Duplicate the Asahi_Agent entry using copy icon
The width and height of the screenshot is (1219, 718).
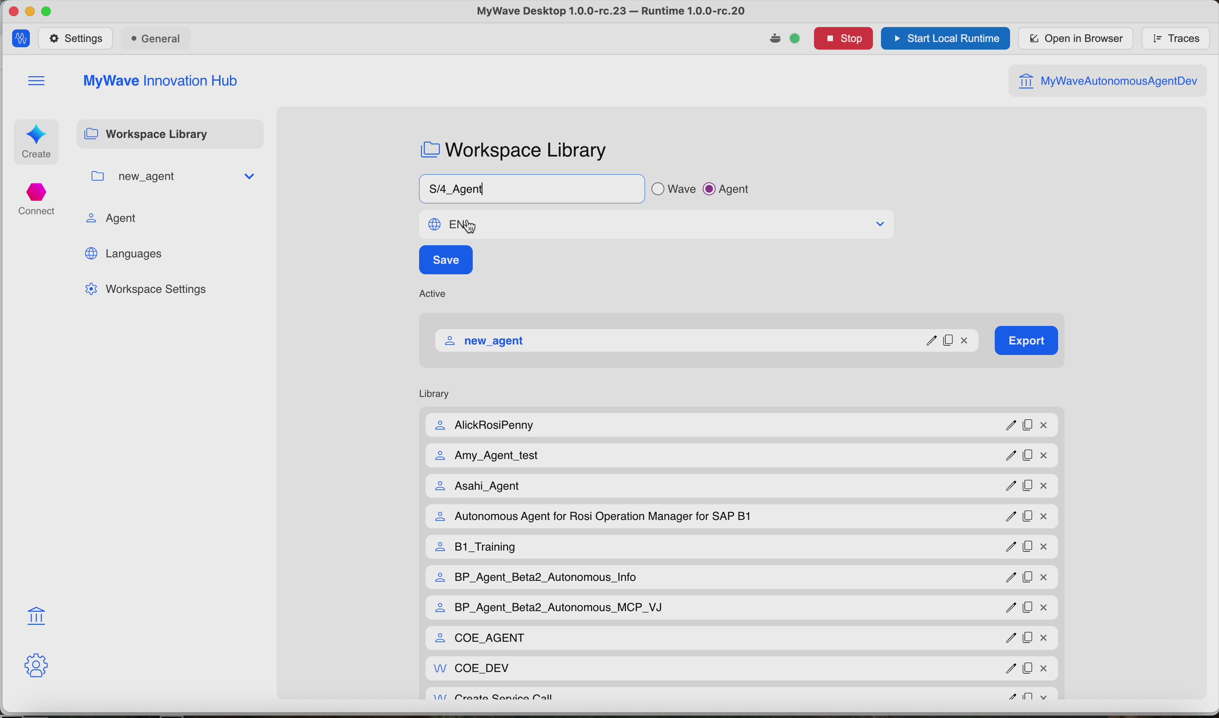pyautogui.click(x=1027, y=486)
